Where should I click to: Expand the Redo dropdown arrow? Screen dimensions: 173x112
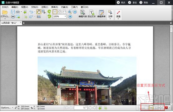(35, 17)
